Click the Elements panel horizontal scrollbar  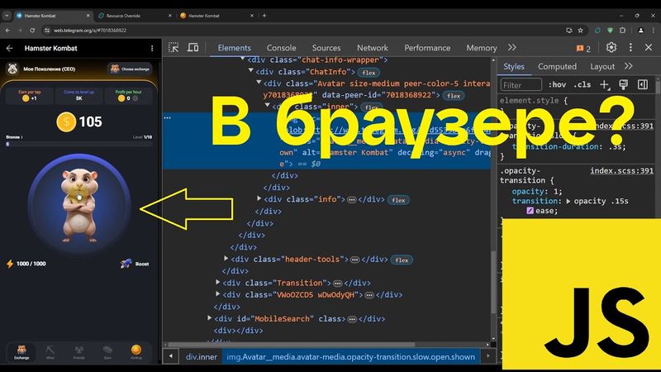(x=292, y=345)
